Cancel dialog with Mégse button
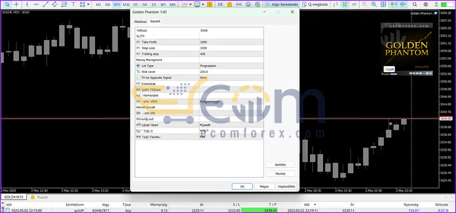The height and width of the screenshot is (213, 456). coord(264,187)
